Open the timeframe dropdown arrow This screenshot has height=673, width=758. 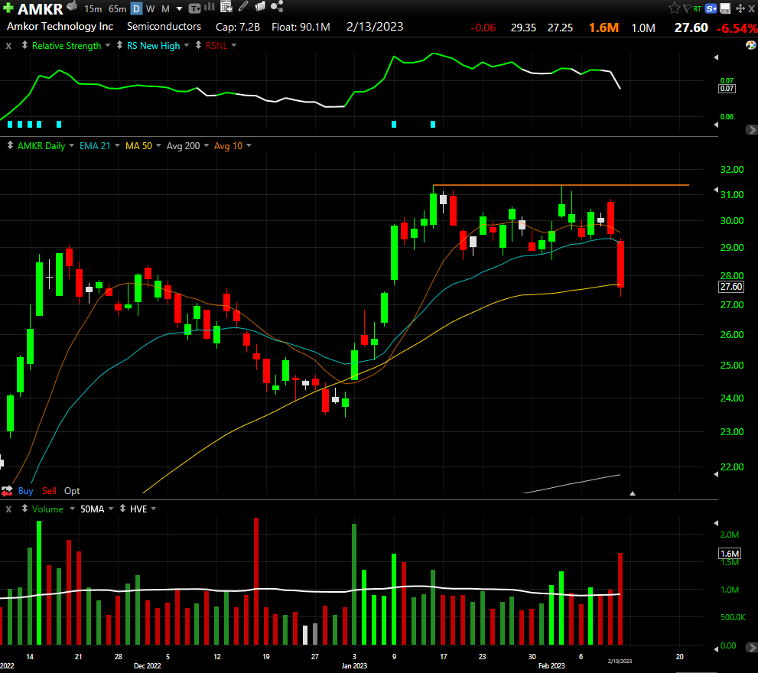(x=179, y=8)
